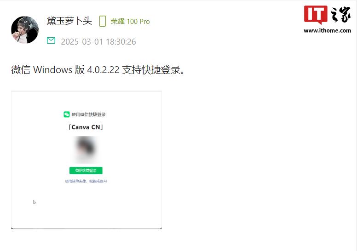Click the mouse pointer drawn inside the screenshot
The image size is (357, 251).
coord(34,202)
